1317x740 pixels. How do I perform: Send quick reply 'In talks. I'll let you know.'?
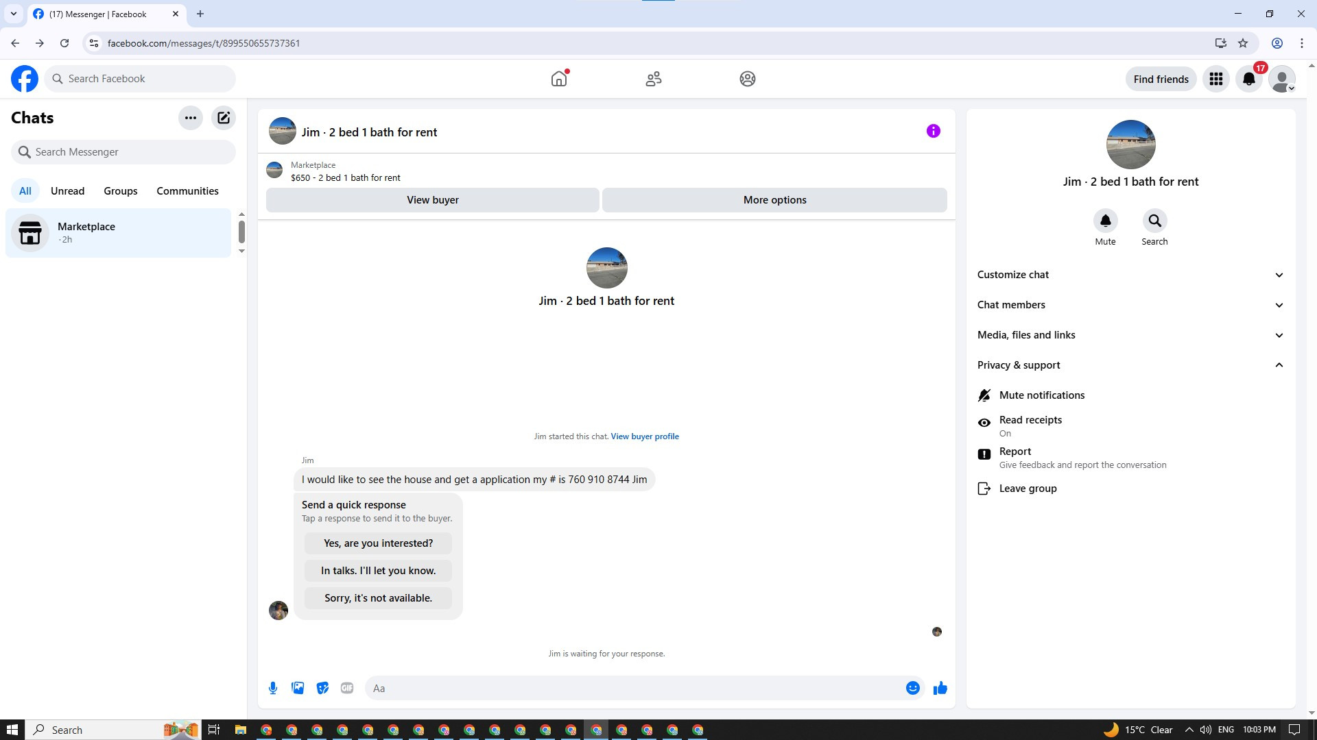(378, 571)
